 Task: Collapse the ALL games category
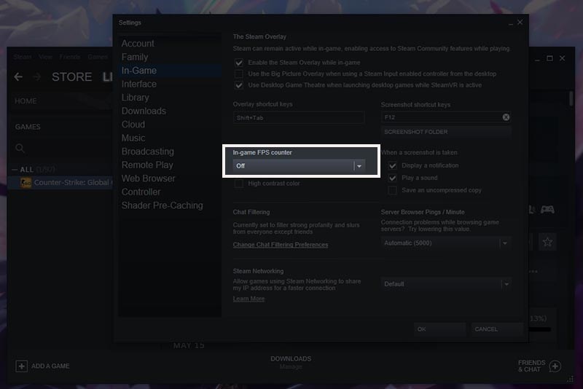click(15, 170)
